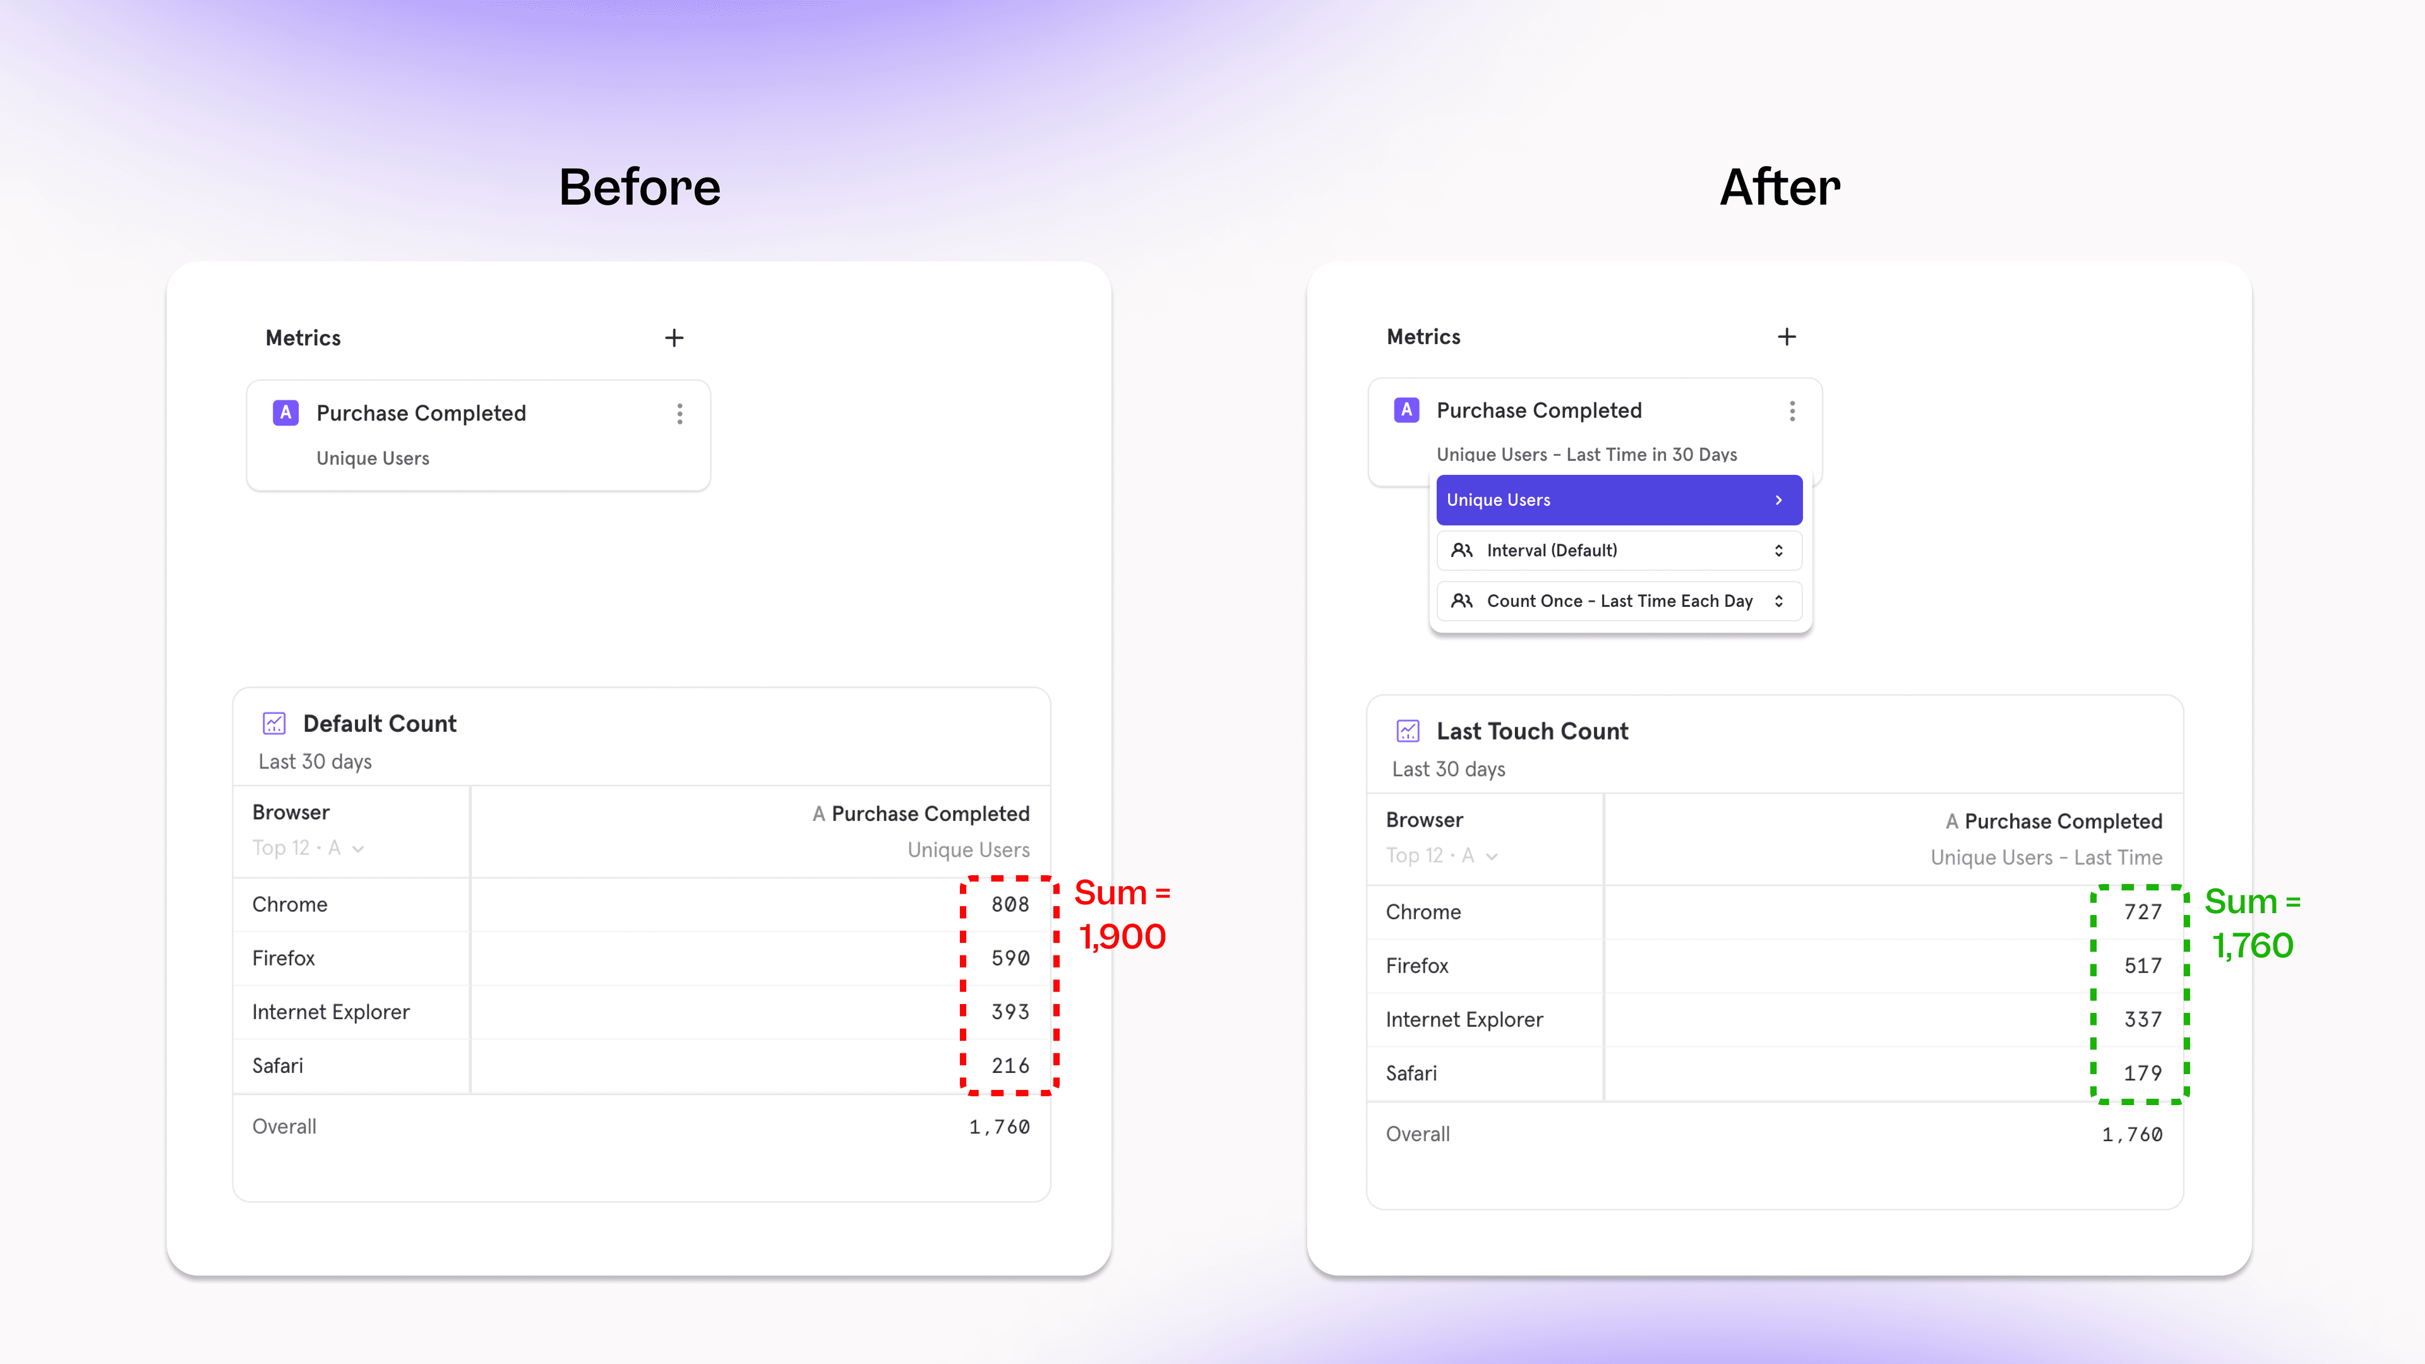Screen dimensions: 2425x1364
Task: Click Unique Users subheader in Default Count
Action: coord(969,850)
